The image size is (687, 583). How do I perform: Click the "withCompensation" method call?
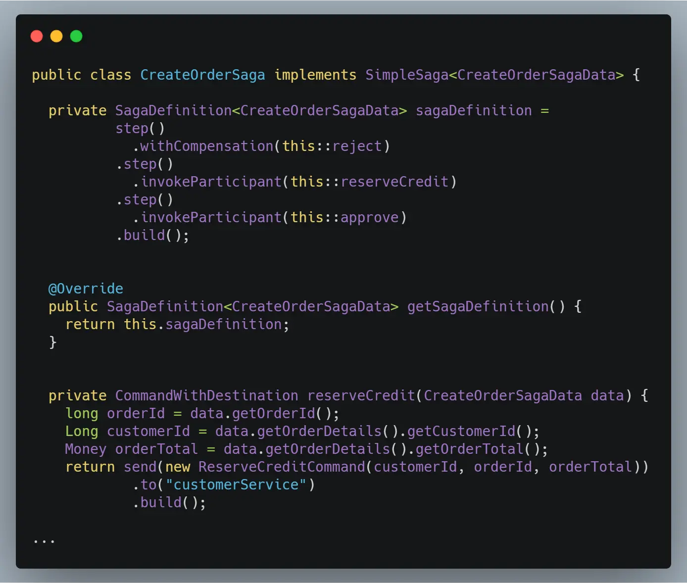coord(207,146)
